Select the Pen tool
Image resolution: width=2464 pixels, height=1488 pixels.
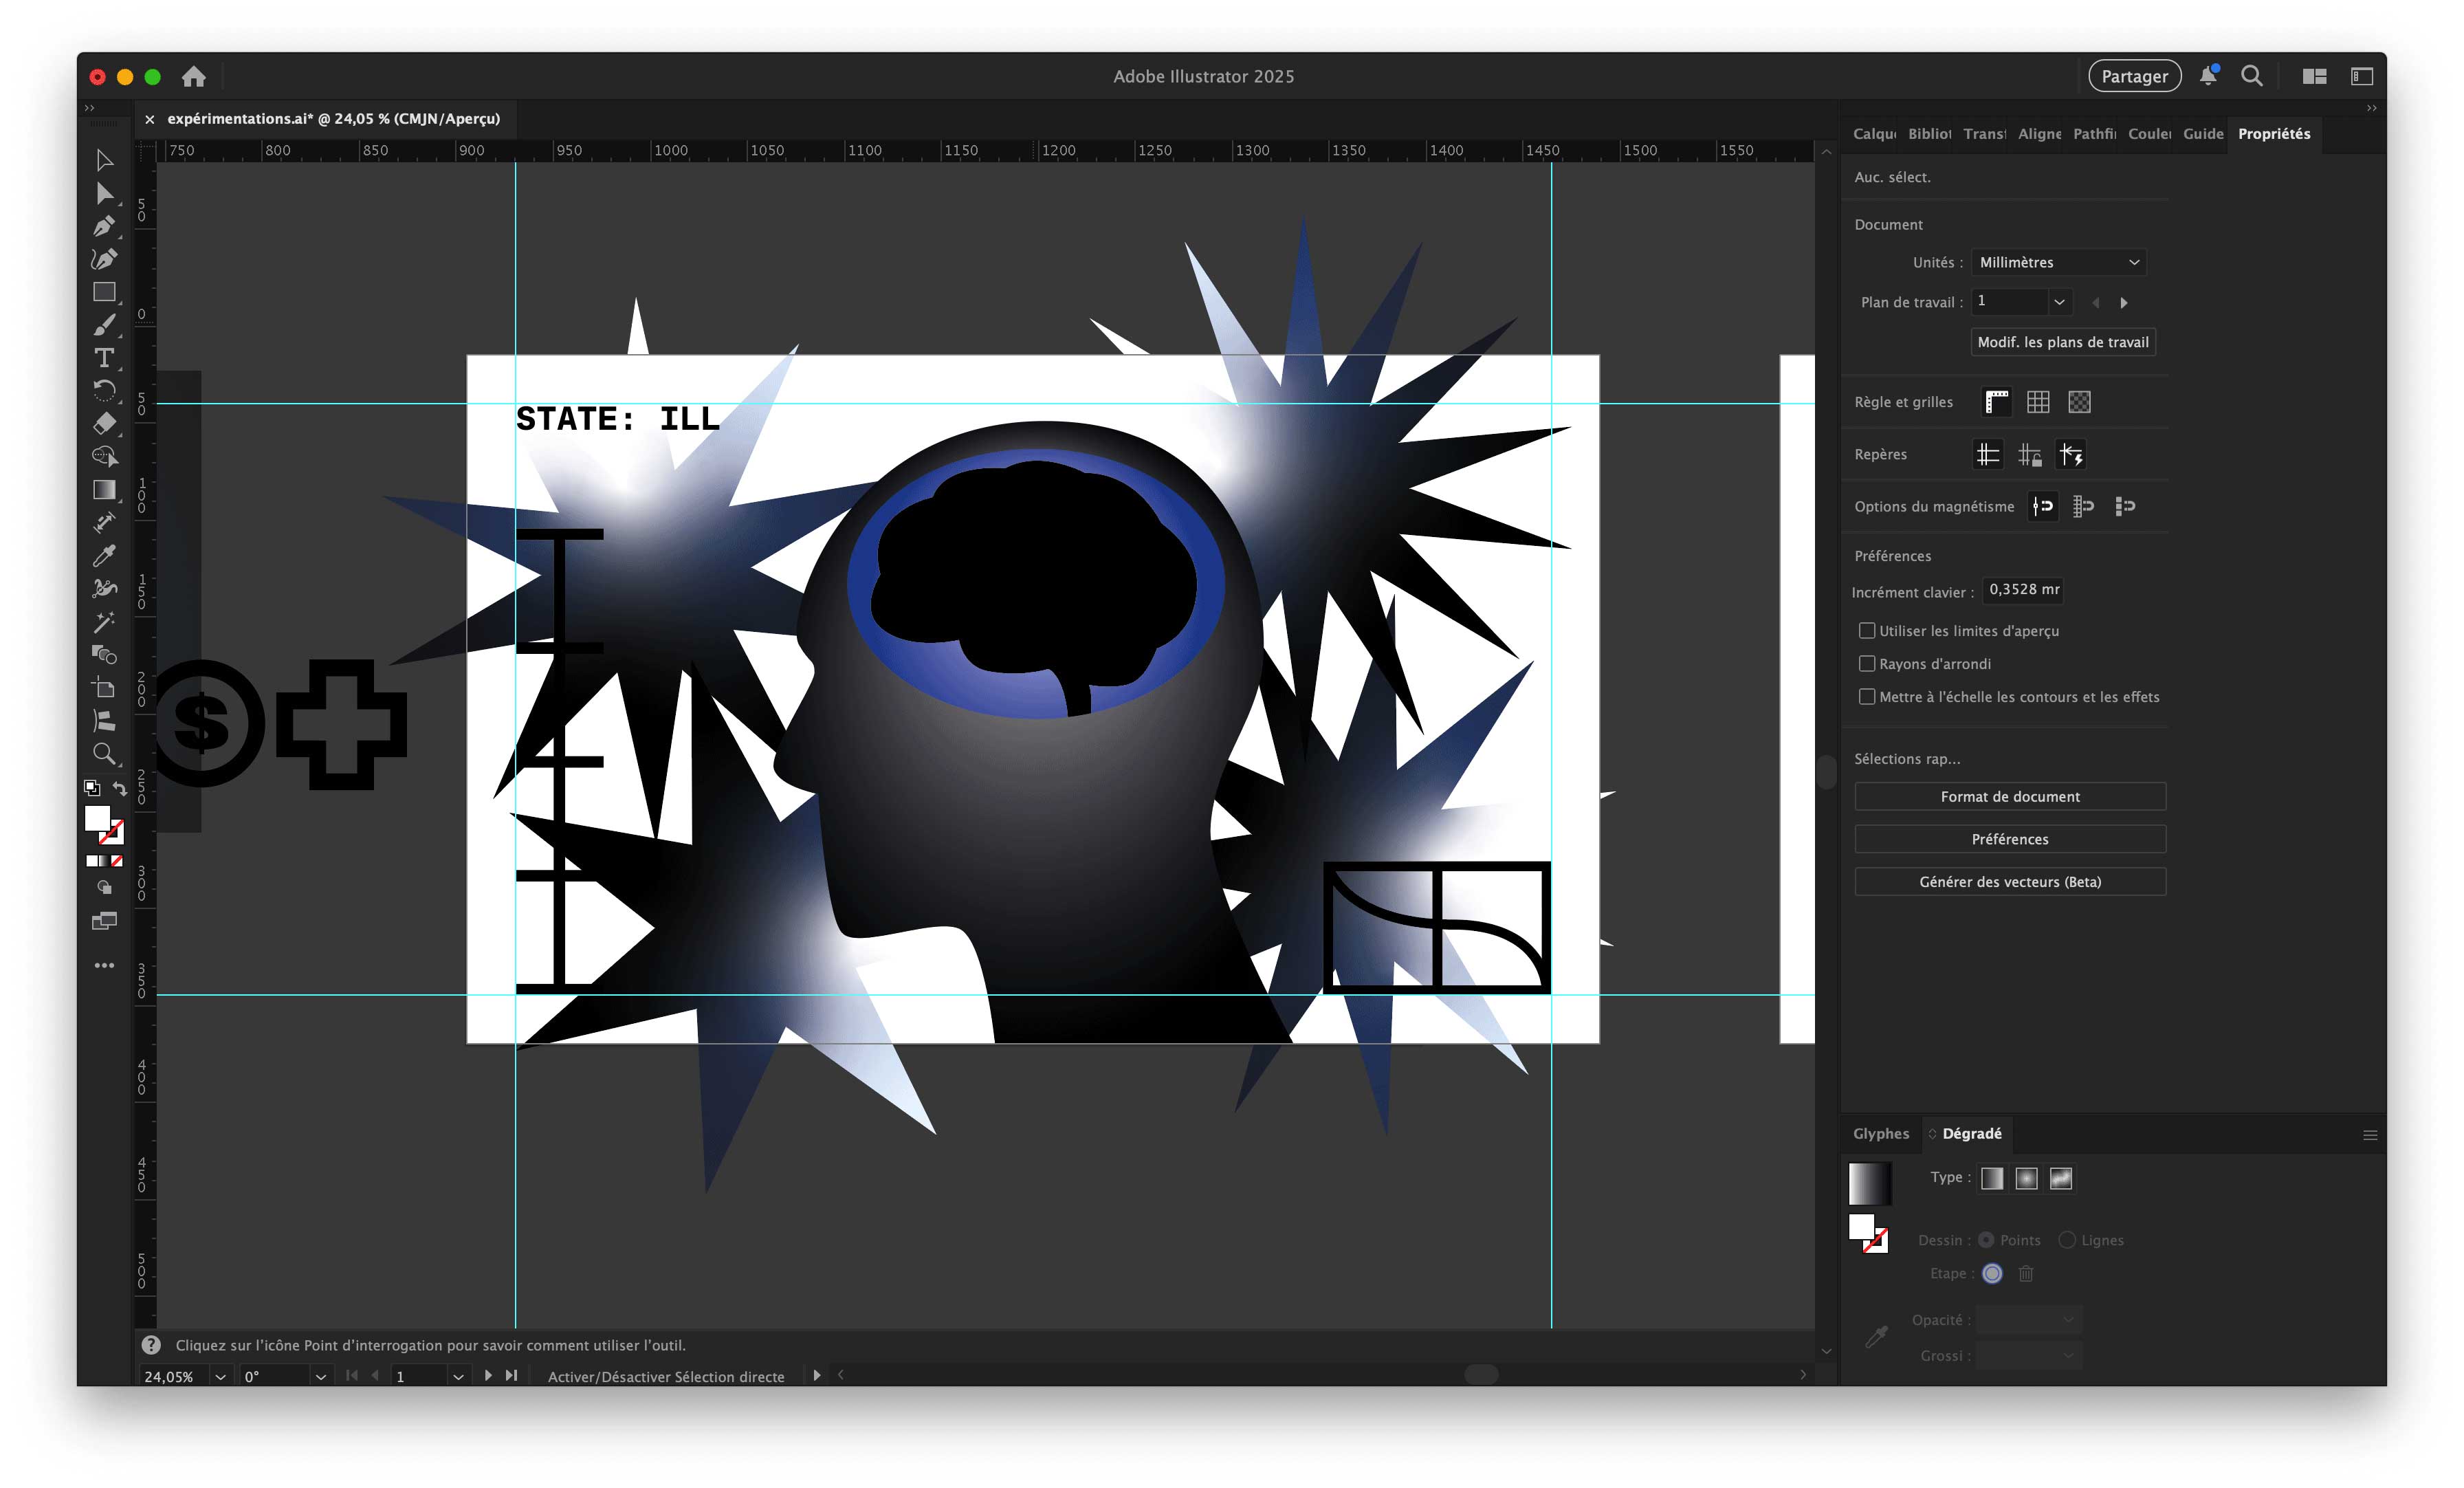click(104, 226)
